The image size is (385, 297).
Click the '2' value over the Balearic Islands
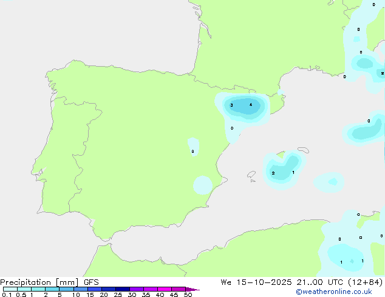[x=273, y=173]
